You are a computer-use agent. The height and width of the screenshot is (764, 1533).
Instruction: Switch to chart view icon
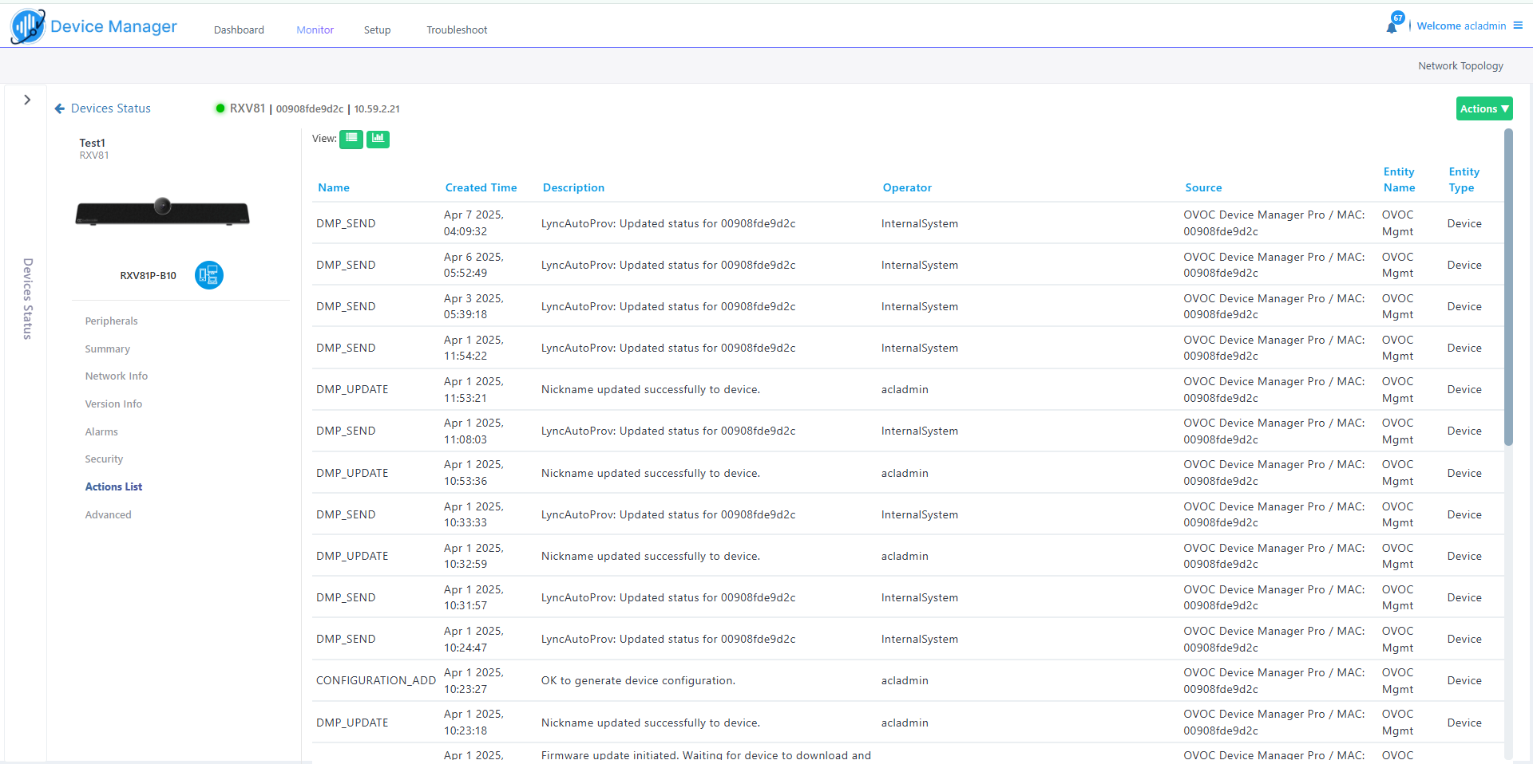pos(378,139)
